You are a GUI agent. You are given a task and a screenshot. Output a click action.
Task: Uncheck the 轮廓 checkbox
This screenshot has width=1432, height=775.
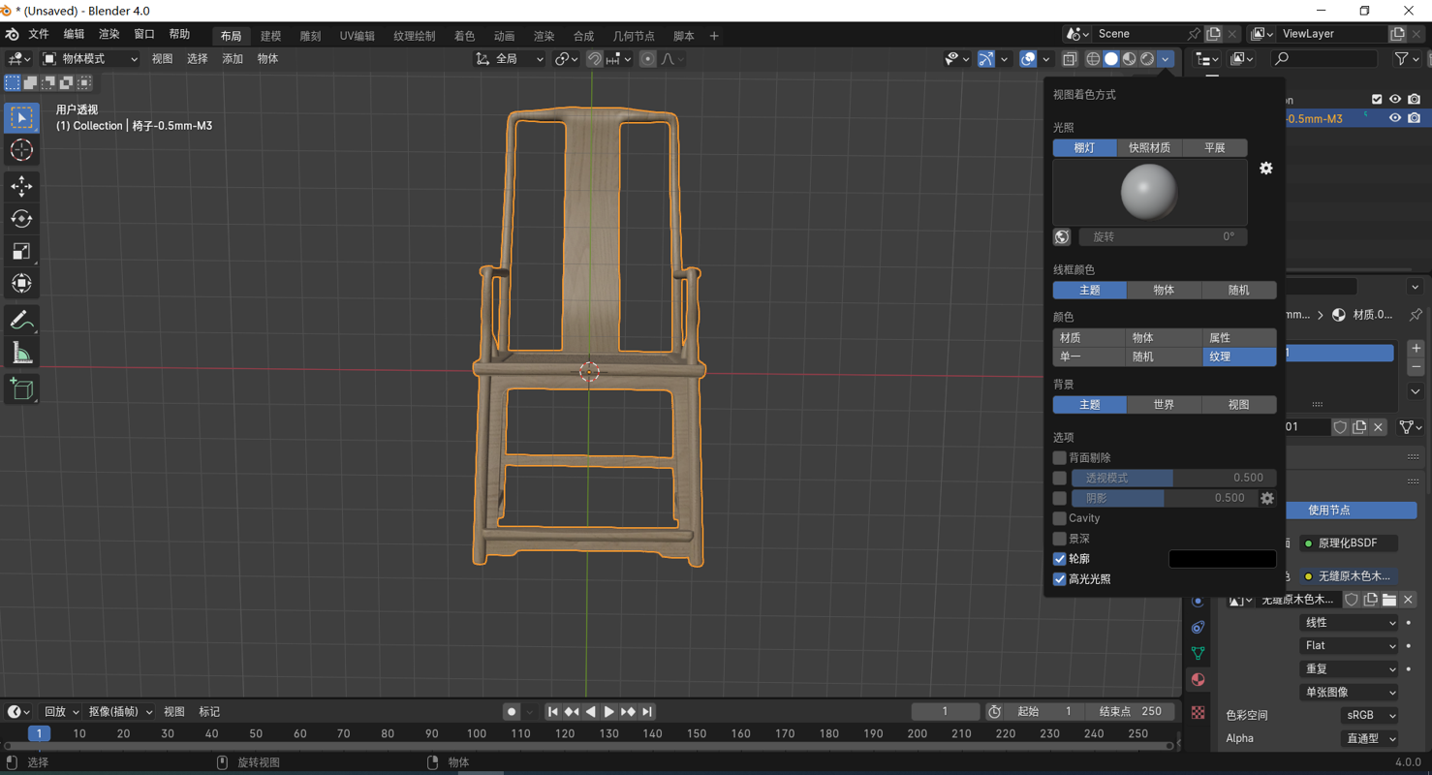click(x=1060, y=559)
